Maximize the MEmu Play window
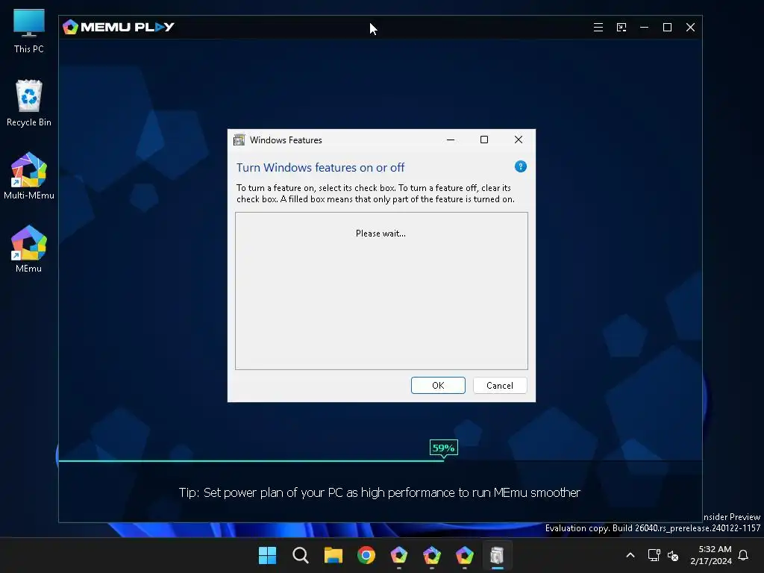764x573 pixels. 667,28
